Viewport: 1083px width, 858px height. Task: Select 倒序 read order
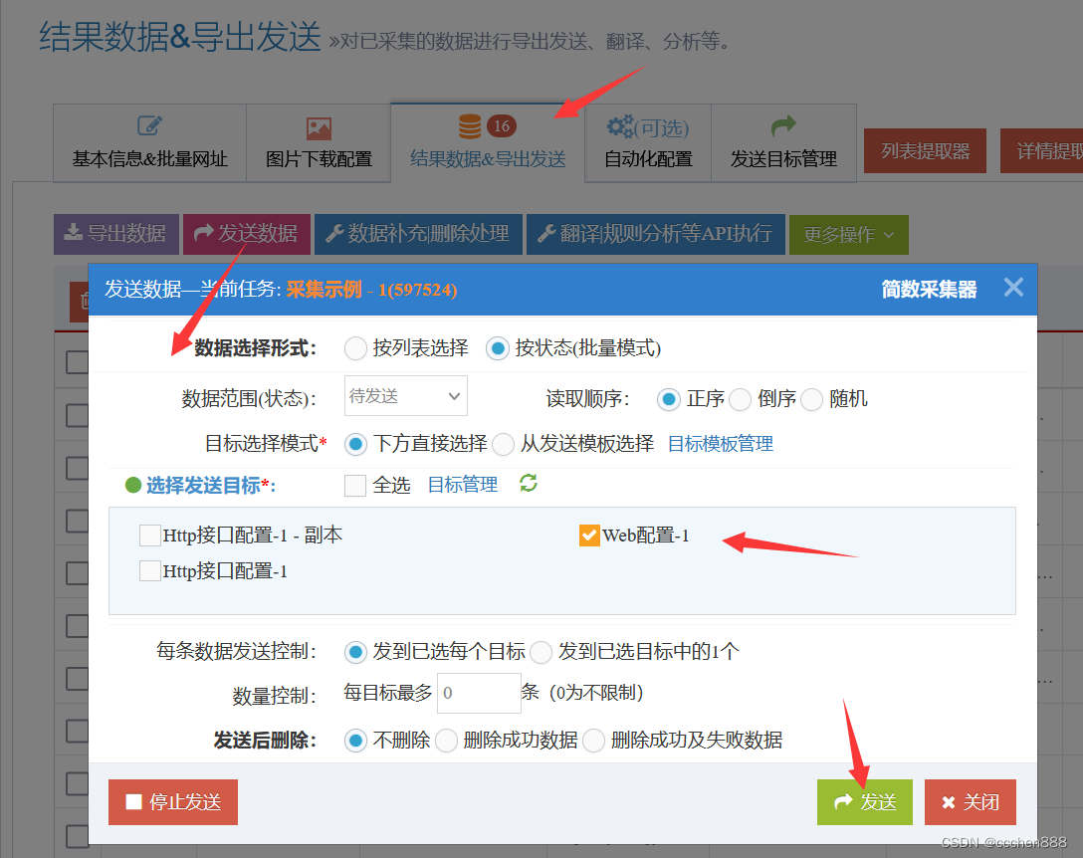[x=740, y=399]
